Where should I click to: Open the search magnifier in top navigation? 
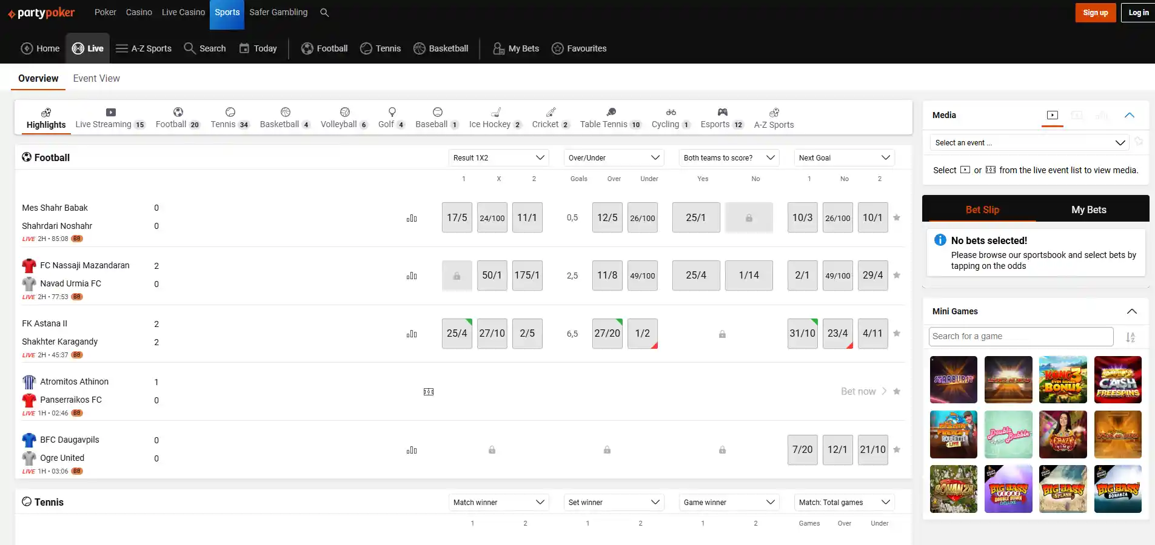[x=324, y=12]
